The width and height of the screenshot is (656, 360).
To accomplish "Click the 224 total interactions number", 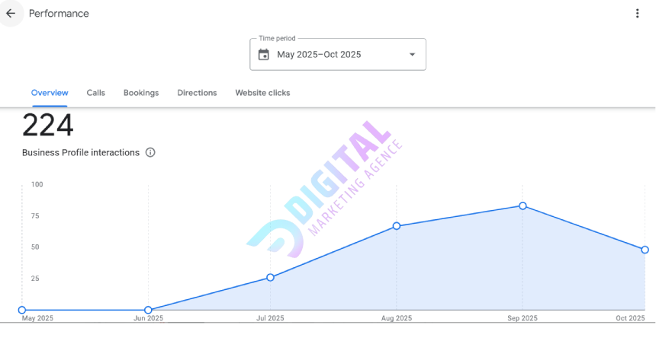I will click(47, 126).
